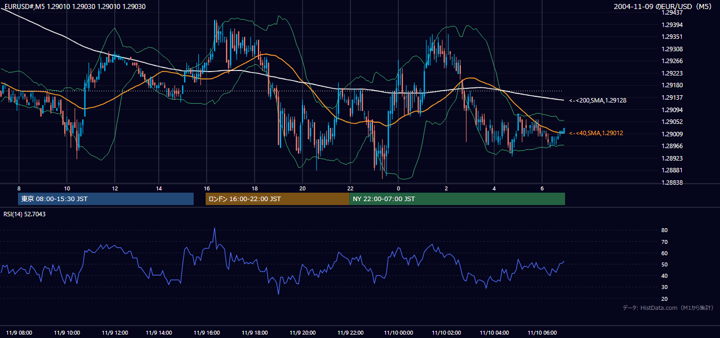Image resolution: width=720 pixels, height=338 pixels.
Task: Click the RSI 50 level label
Action: coord(664,264)
